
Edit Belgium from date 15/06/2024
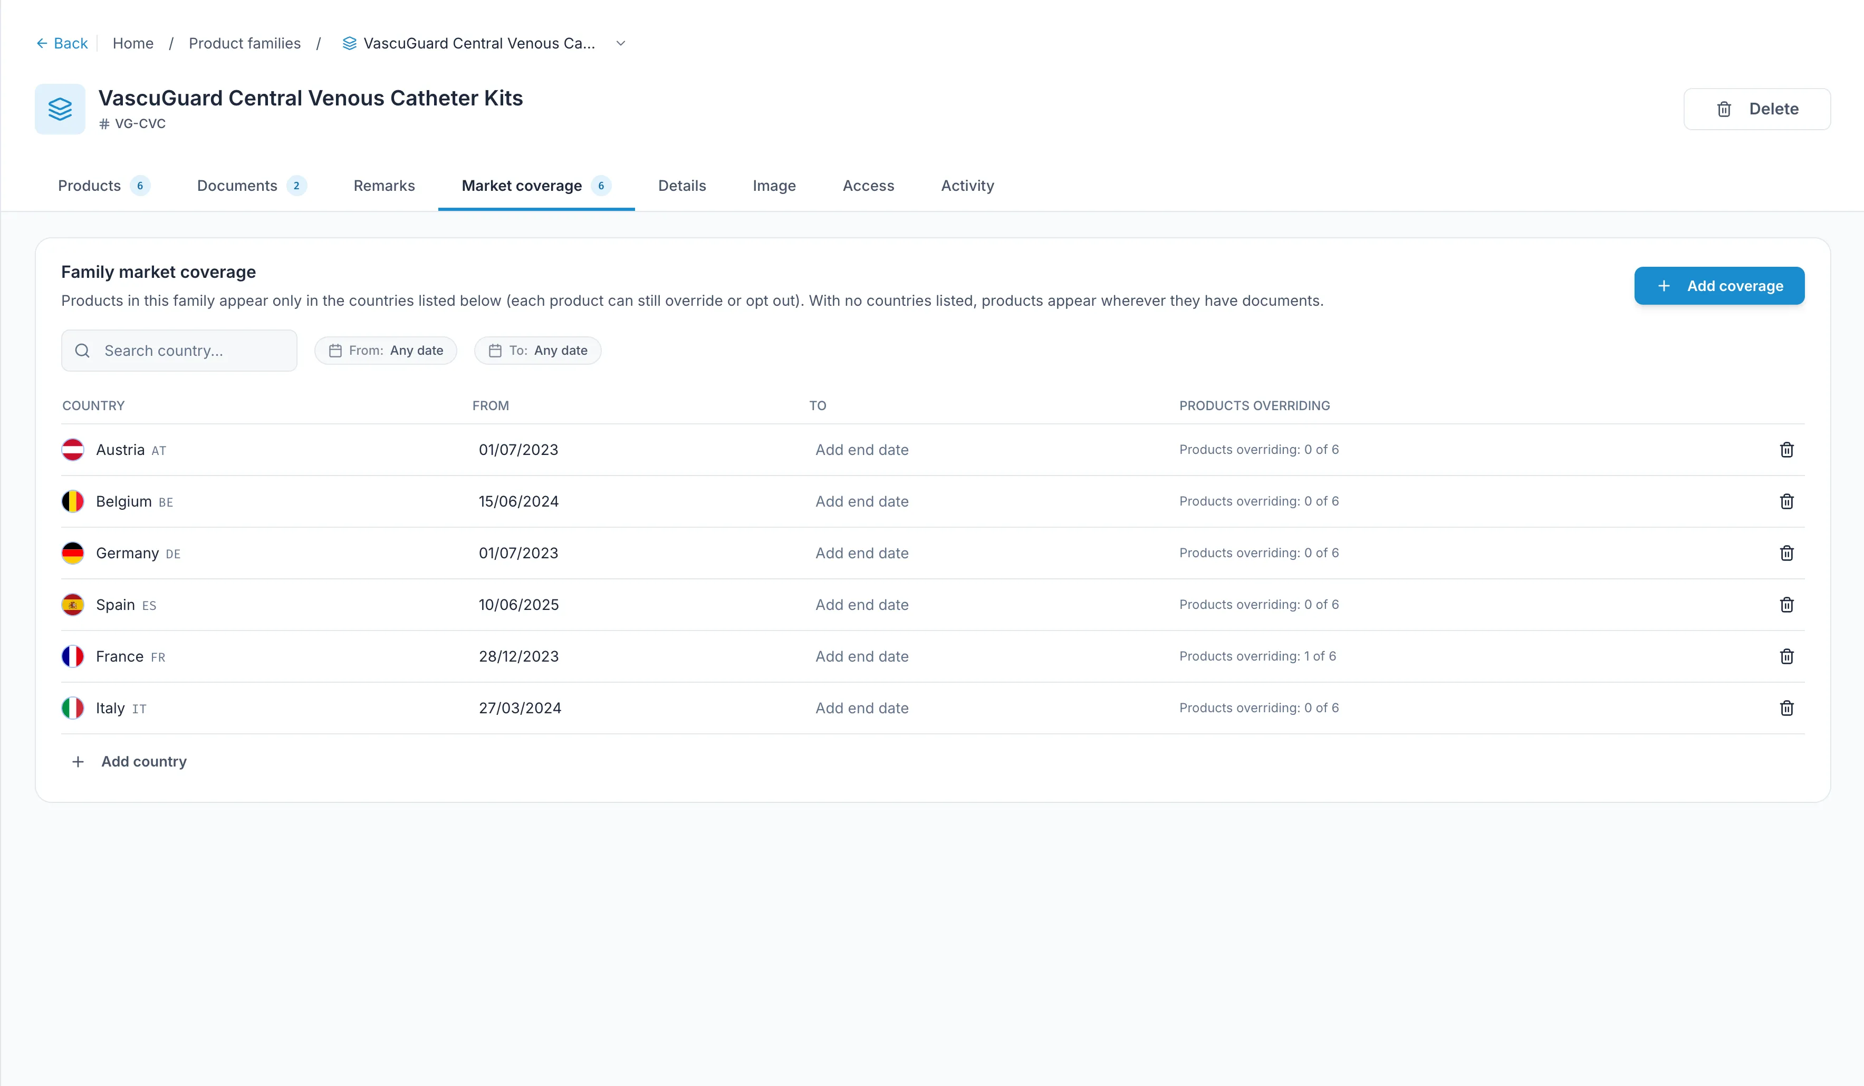coord(518,501)
